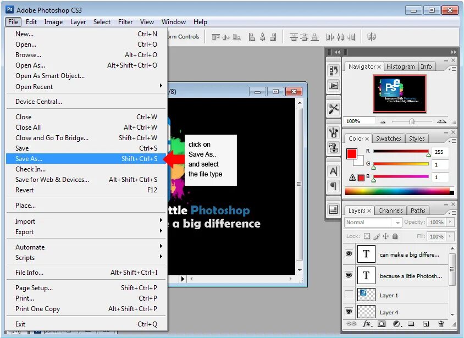
Task: Click the Distribute top edges icon
Action: point(293,37)
